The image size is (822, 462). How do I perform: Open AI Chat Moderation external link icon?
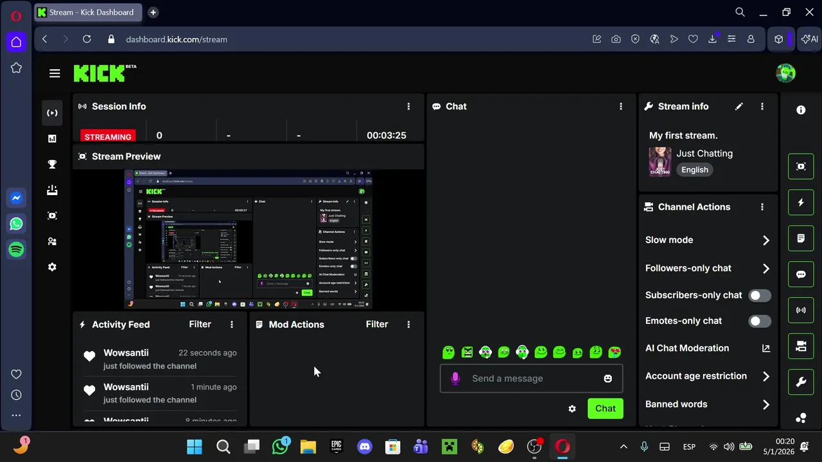coord(765,348)
